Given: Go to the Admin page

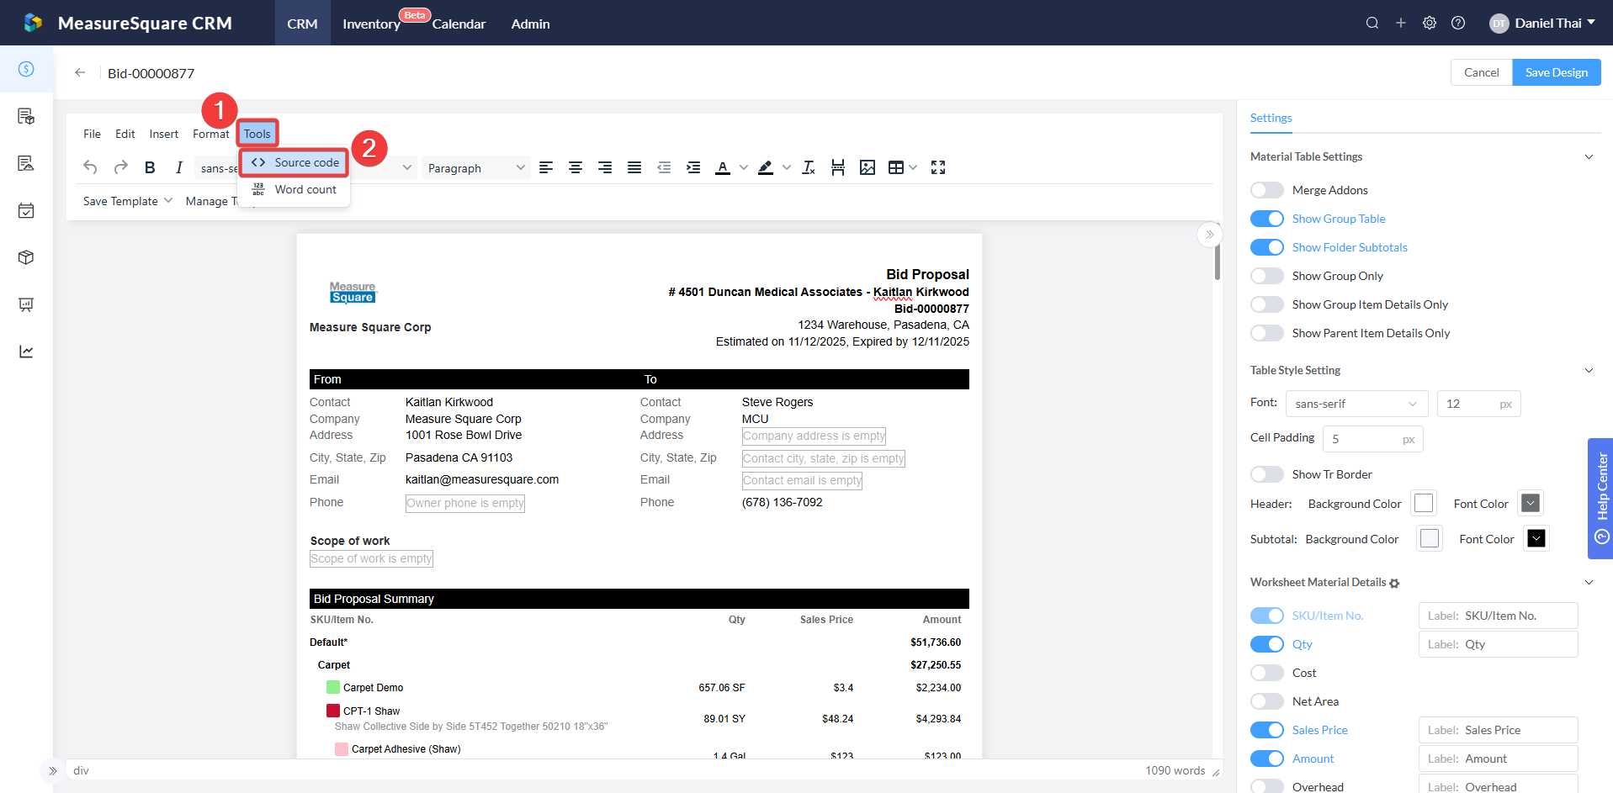Looking at the screenshot, I should tap(530, 24).
